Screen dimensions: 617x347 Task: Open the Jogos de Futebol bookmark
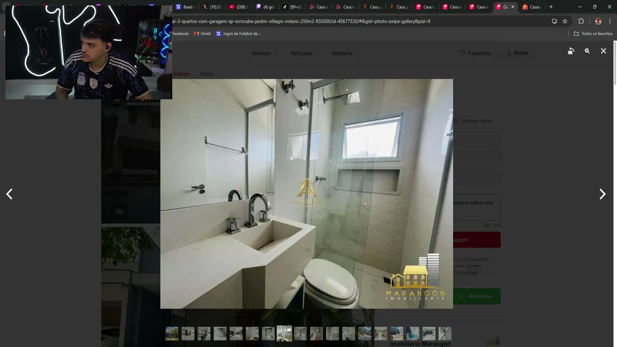[x=238, y=34]
